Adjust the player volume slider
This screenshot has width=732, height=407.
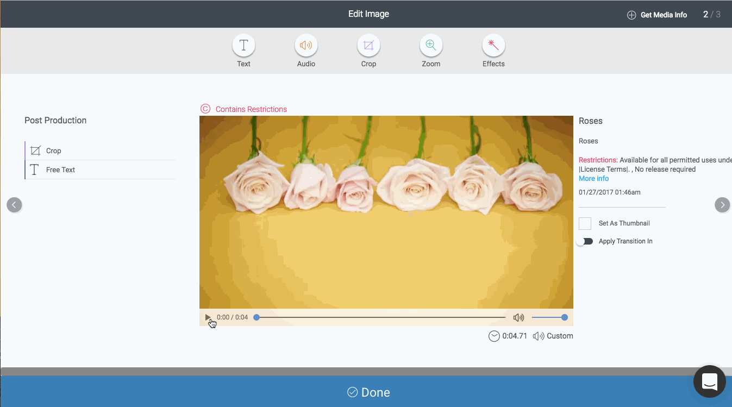[549, 317]
